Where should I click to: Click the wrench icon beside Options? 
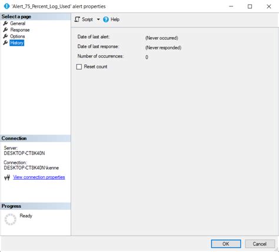point(5,36)
